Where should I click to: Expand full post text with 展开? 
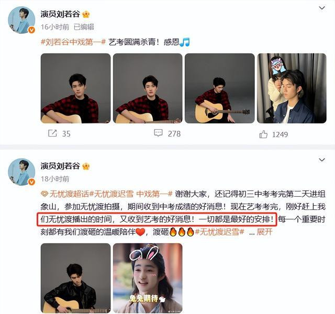[x=264, y=232]
